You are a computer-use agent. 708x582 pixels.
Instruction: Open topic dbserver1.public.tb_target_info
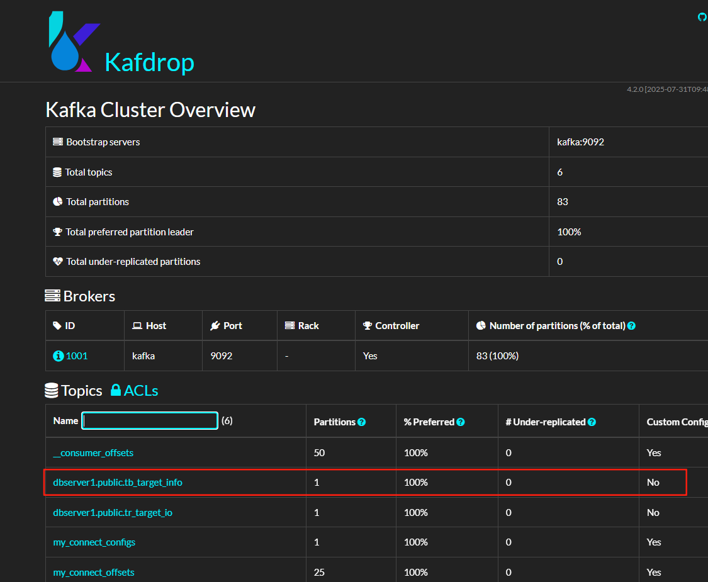click(x=118, y=483)
